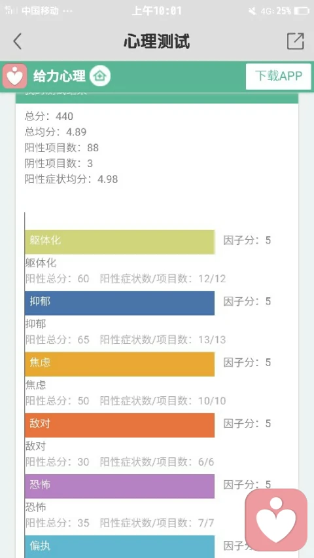The height and width of the screenshot is (558, 314).
Task: Select the yellow-green 躯体化 bar
Action: click(x=120, y=242)
